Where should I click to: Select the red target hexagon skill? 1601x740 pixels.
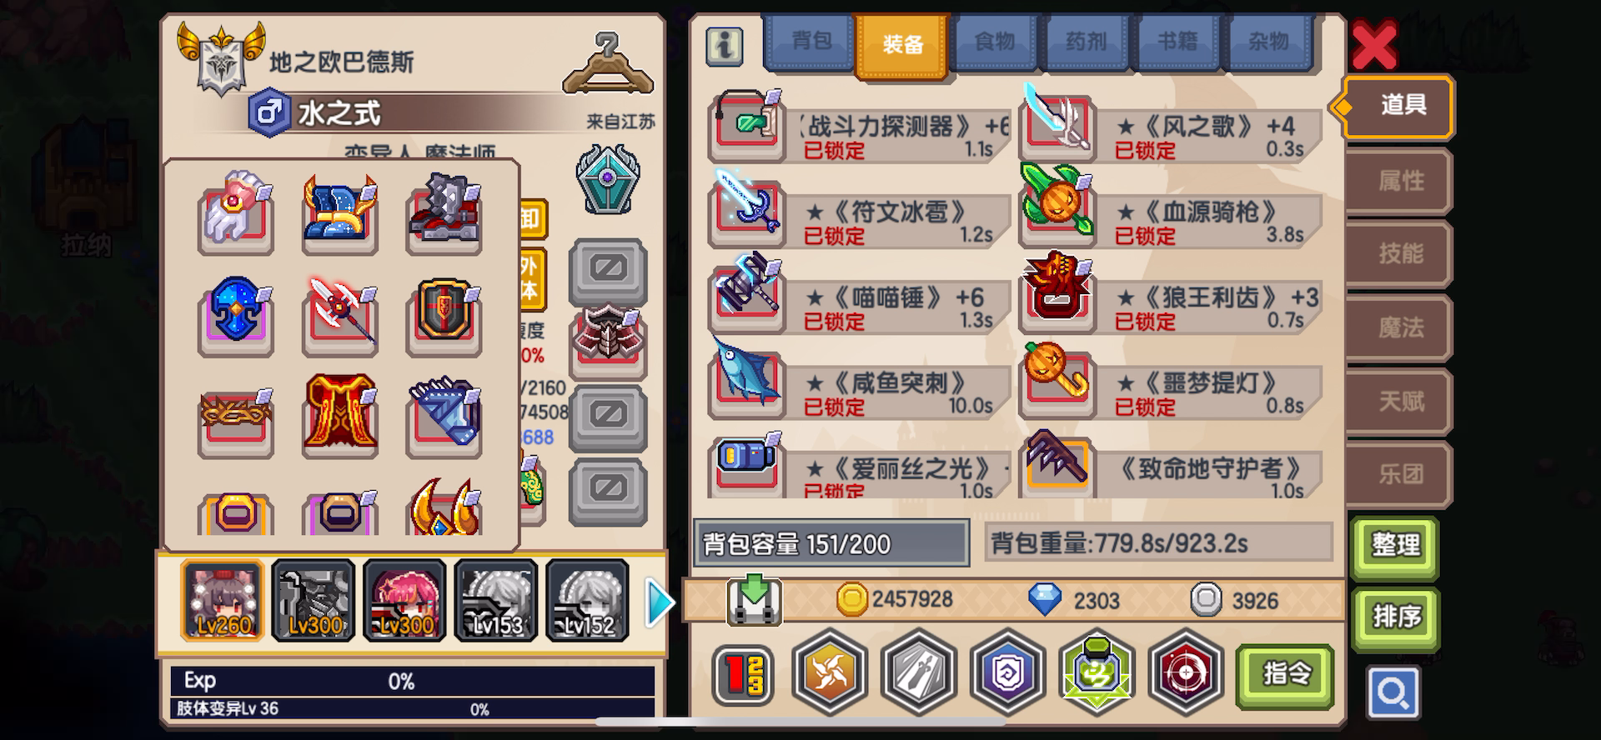pos(1185,672)
